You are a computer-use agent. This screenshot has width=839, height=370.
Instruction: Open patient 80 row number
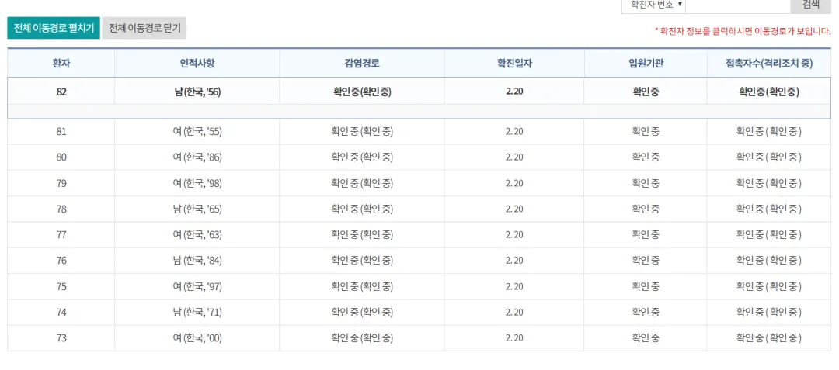tap(61, 157)
